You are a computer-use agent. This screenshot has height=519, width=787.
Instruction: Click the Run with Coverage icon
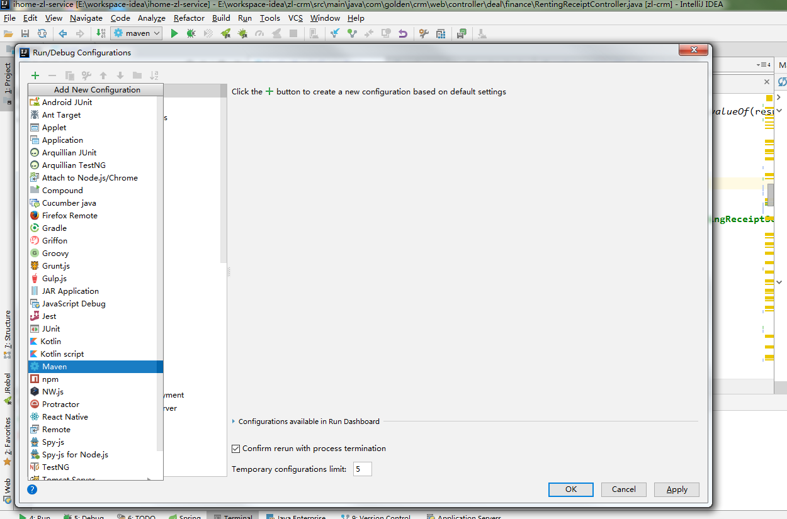click(x=208, y=33)
